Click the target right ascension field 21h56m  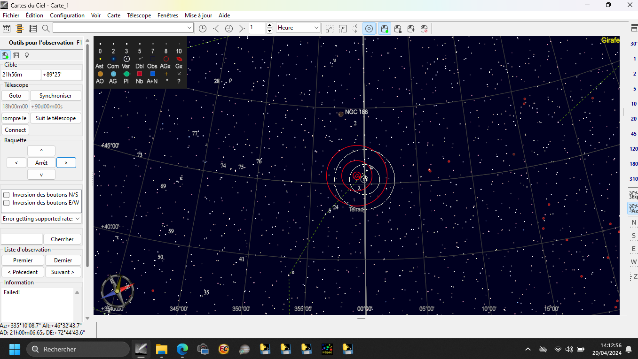21,75
